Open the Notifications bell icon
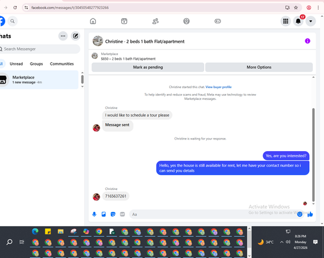 click(x=298, y=21)
